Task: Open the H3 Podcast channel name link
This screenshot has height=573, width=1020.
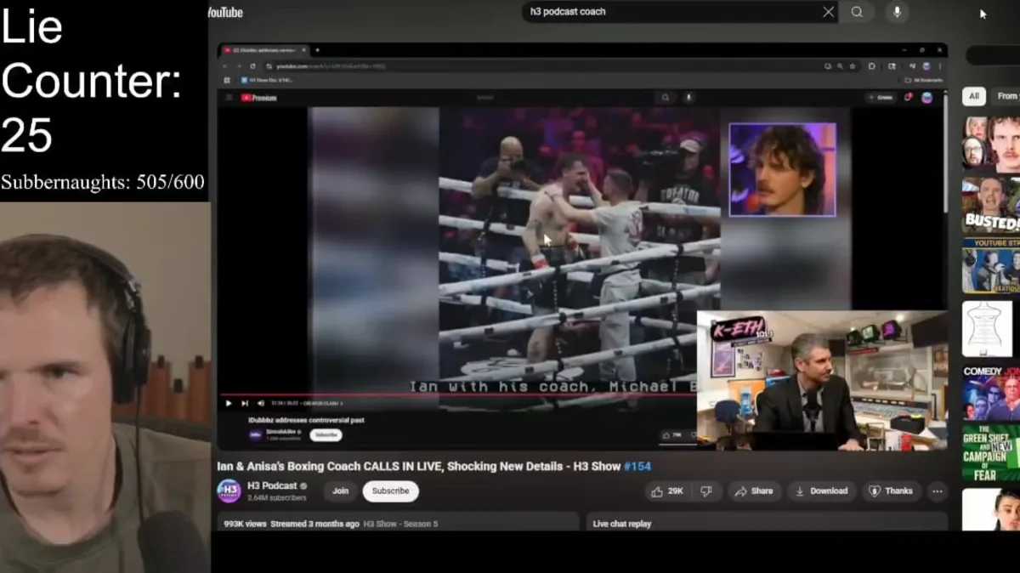Action: coord(272,486)
